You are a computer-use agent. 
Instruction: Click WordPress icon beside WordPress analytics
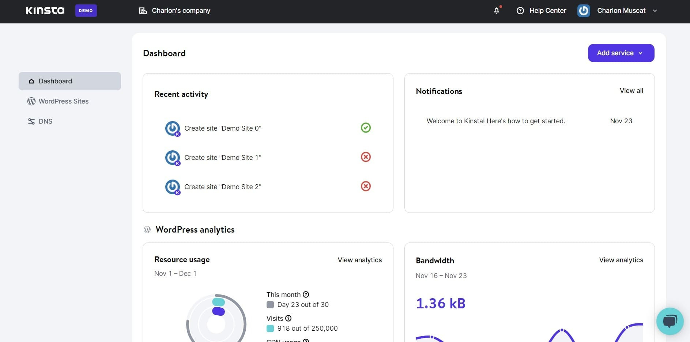click(147, 230)
